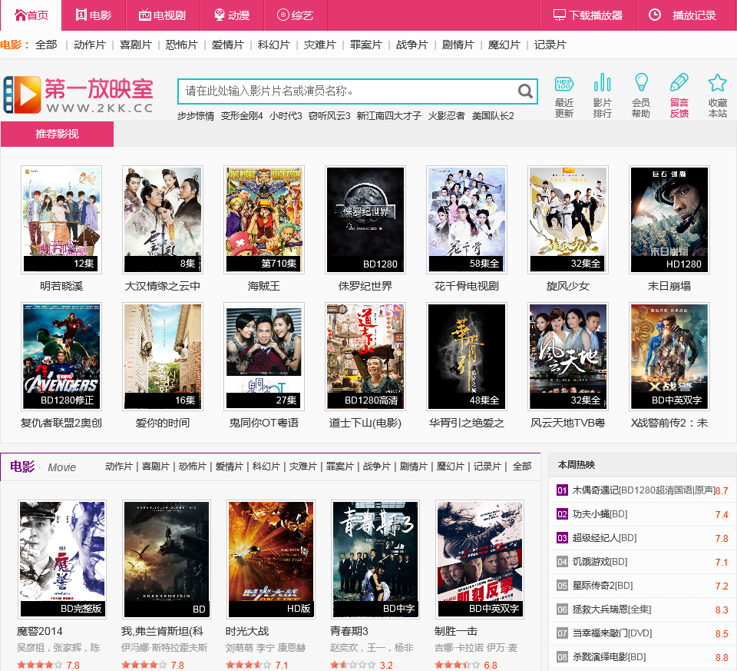Click the 第一放映室 site logo
The height and width of the screenshot is (671, 737).
[x=78, y=95]
